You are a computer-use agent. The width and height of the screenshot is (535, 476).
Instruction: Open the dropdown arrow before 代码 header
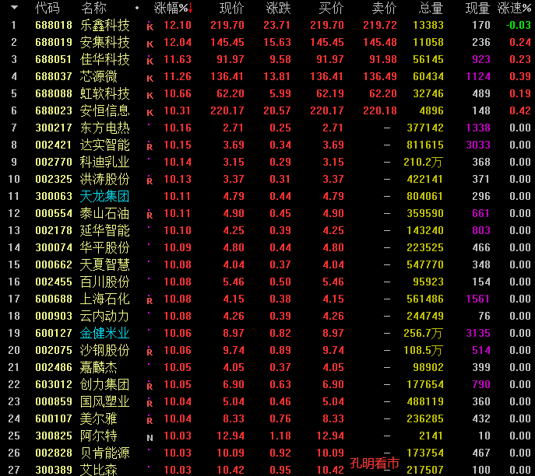pos(14,7)
